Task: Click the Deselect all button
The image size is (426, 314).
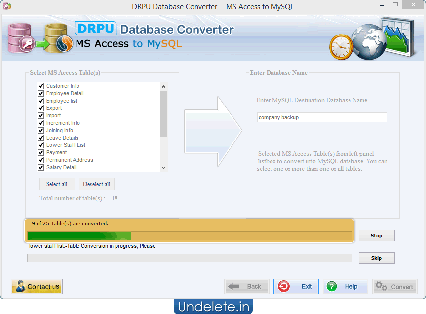Action: tap(96, 184)
